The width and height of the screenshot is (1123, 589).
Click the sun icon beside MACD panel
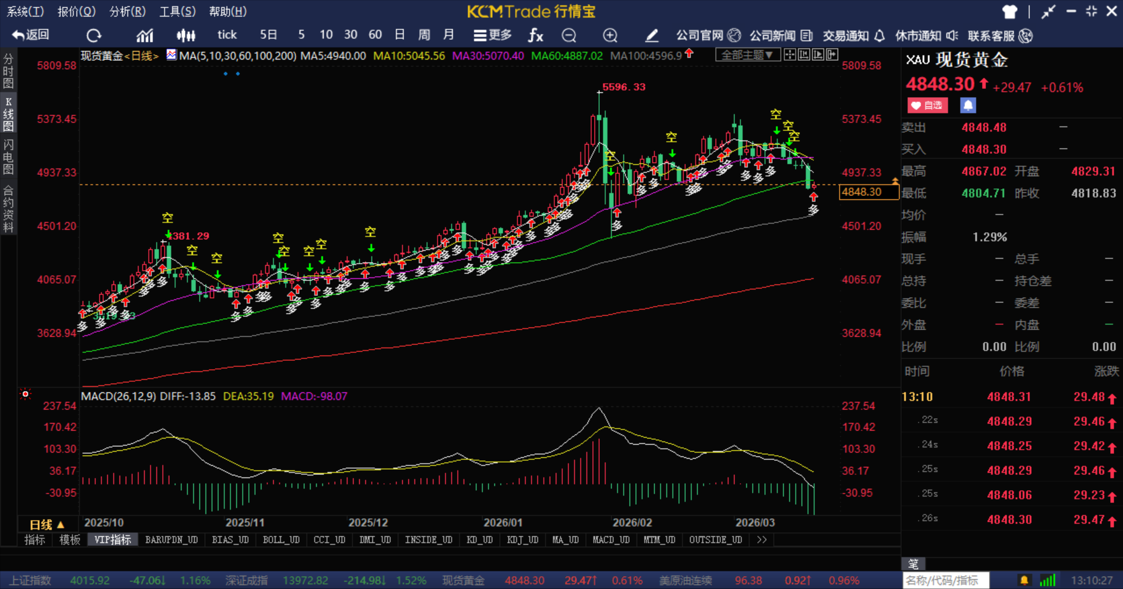pyautogui.click(x=25, y=394)
